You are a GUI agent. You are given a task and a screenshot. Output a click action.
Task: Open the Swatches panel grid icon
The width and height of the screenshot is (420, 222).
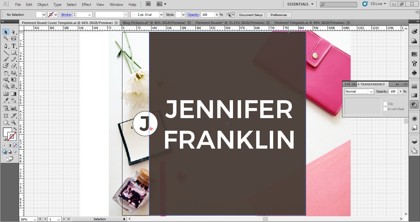point(414,54)
